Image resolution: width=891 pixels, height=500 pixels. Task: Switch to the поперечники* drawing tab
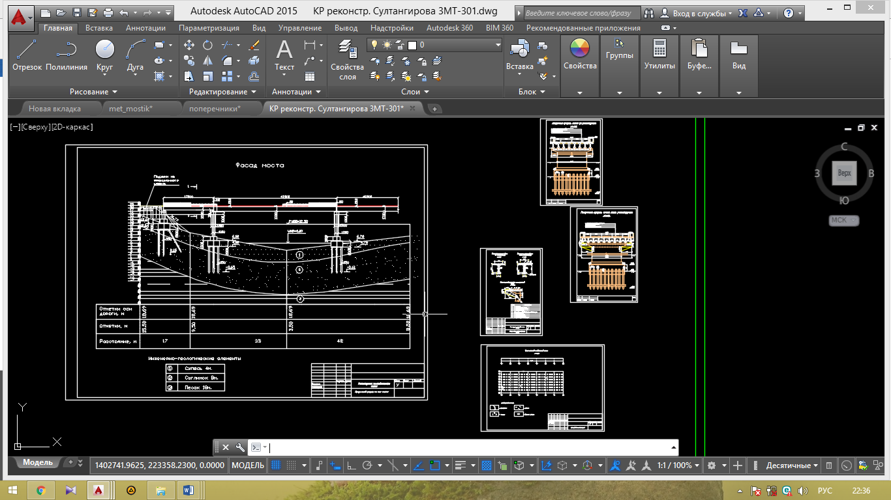pyautogui.click(x=215, y=109)
